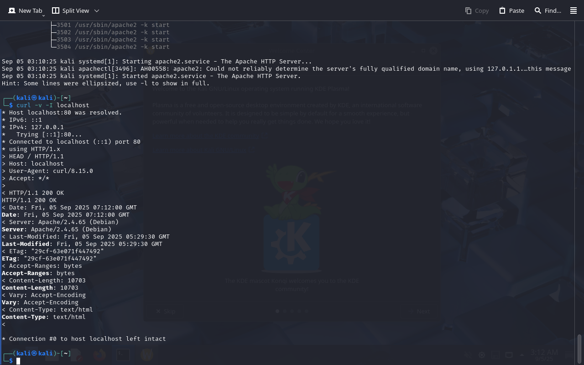Click at the blinking prompt cursor

click(x=18, y=361)
